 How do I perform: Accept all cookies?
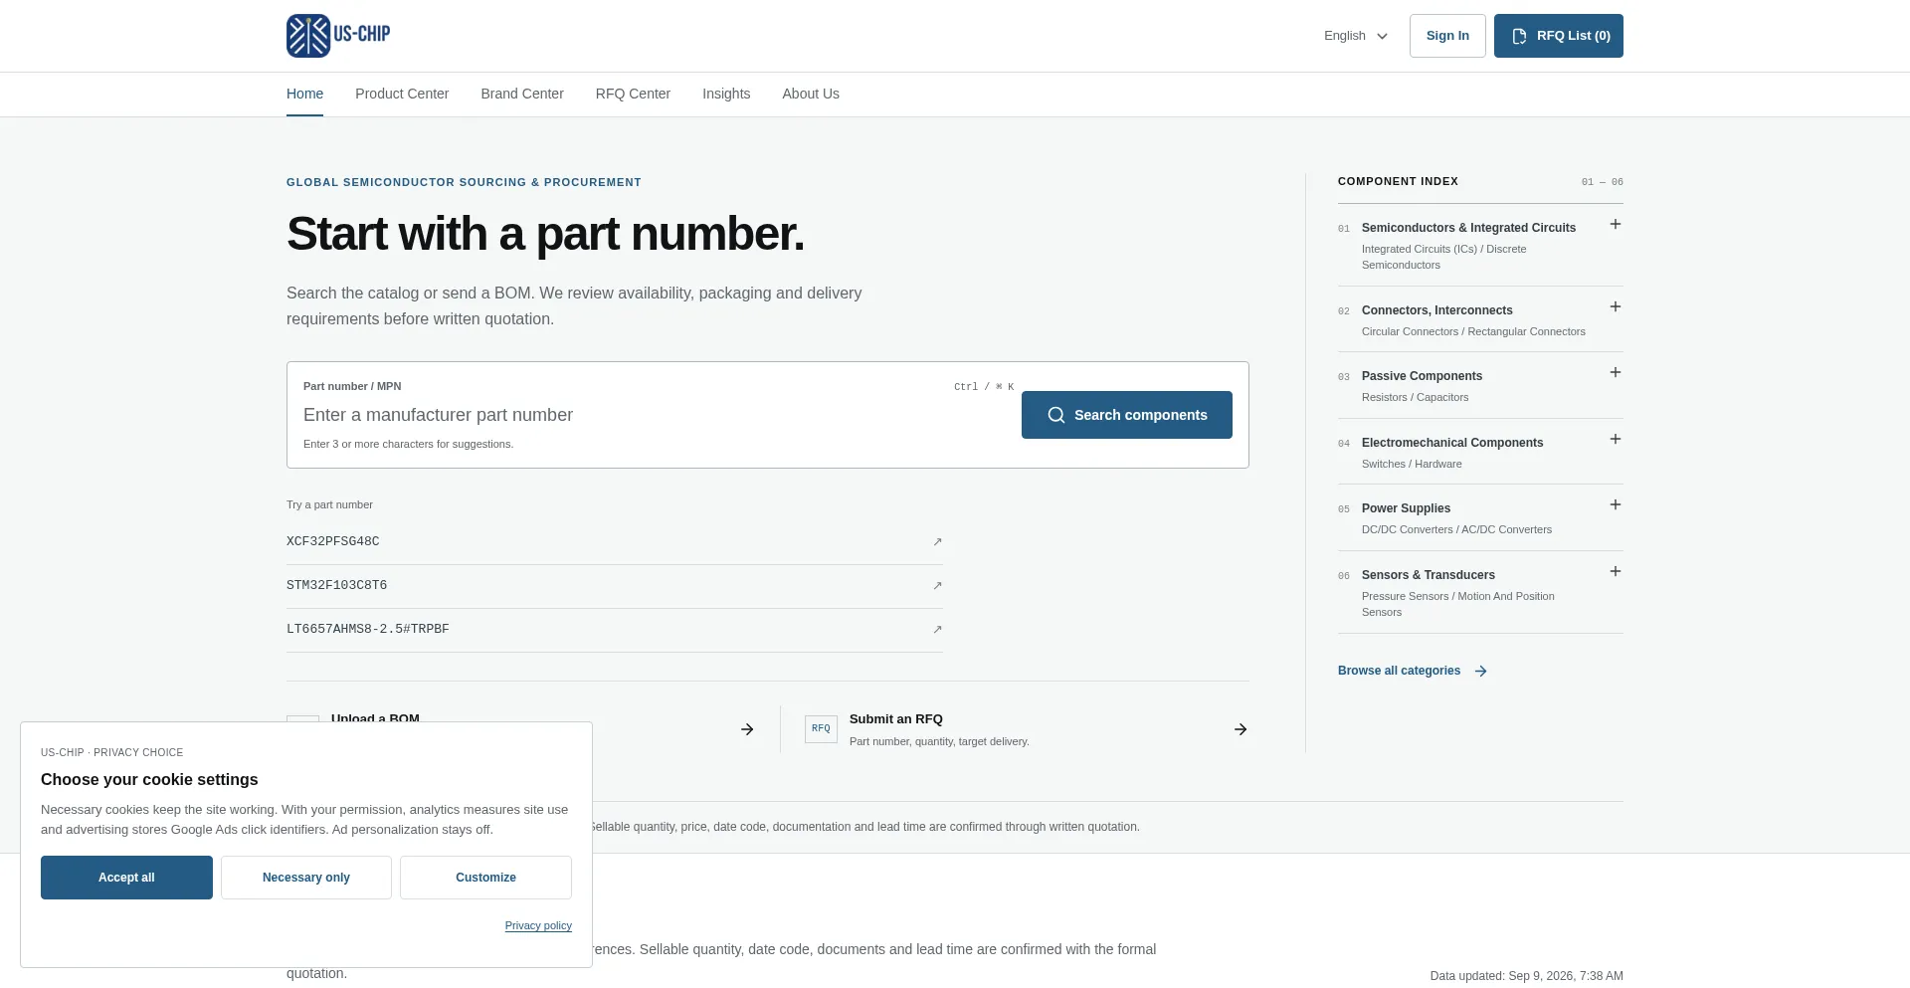(126, 878)
